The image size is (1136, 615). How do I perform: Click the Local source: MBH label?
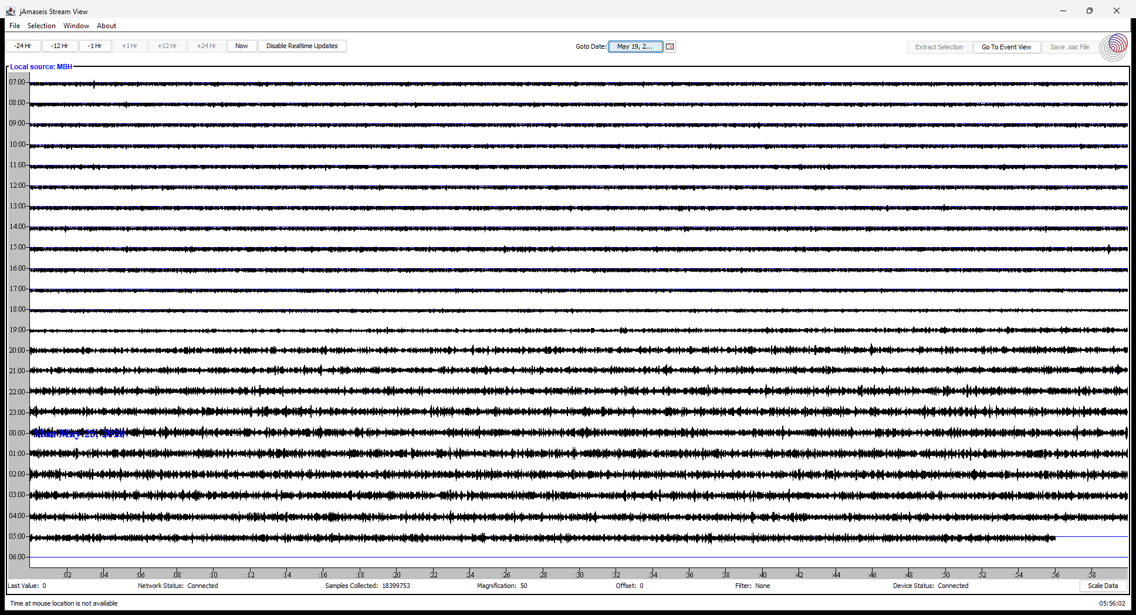pos(41,67)
